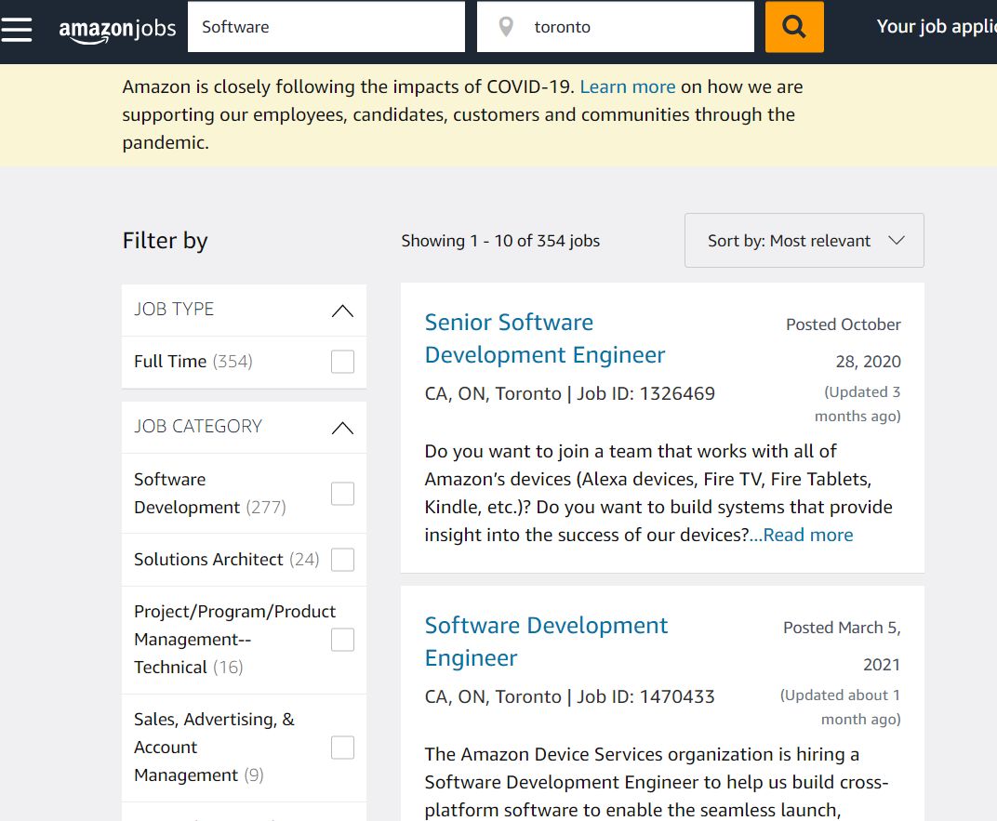
Task: Select Project/Program/Product Management--Technical checkbox
Action: (x=342, y=640)
